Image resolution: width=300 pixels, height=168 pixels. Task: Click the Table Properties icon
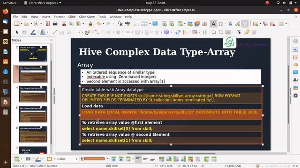pyautogui.click(x=214, y=159)
